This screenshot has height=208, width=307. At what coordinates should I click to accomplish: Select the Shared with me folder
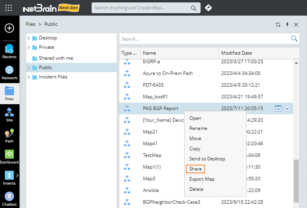[56, 58]
